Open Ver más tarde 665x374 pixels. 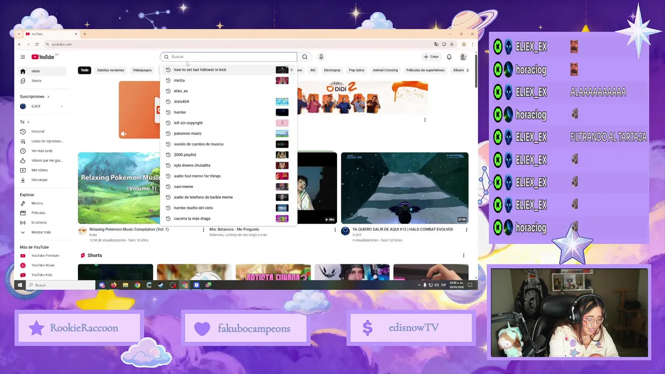(x=43, y=151)
